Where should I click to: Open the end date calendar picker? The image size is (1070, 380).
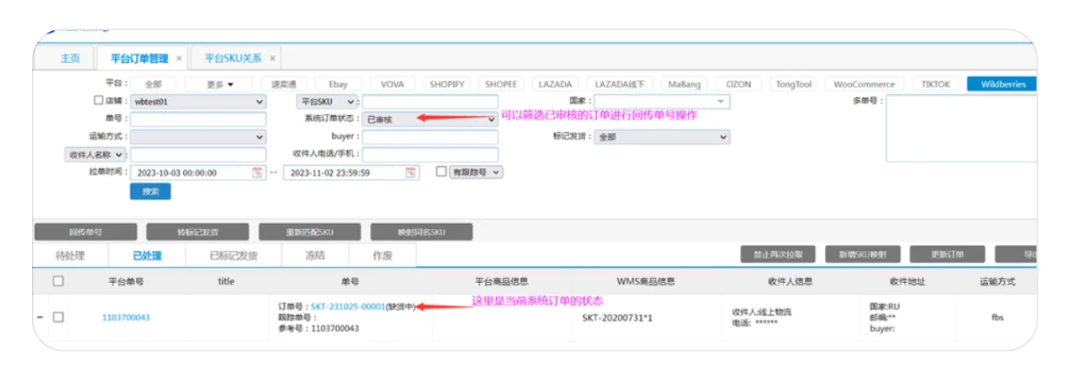(x=411, y=173)
